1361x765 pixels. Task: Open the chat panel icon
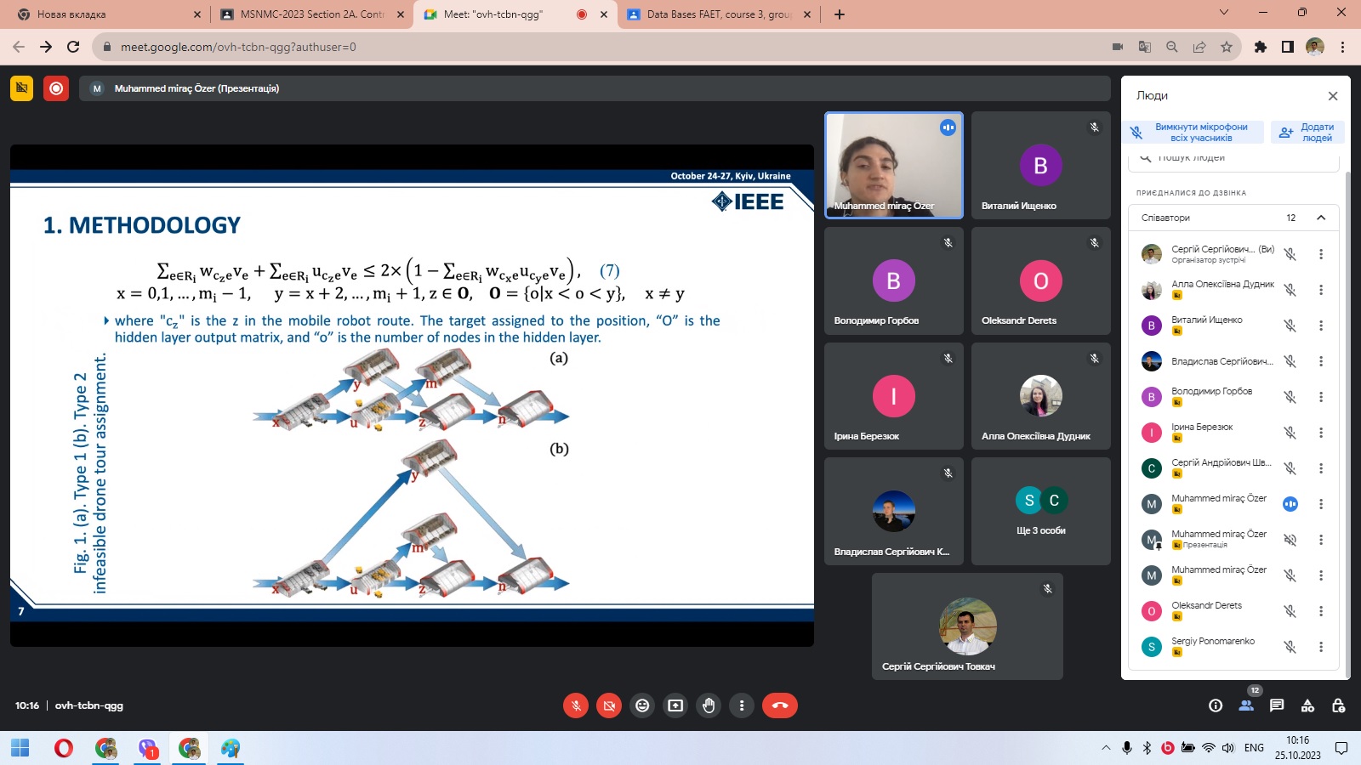(1277, 705)
